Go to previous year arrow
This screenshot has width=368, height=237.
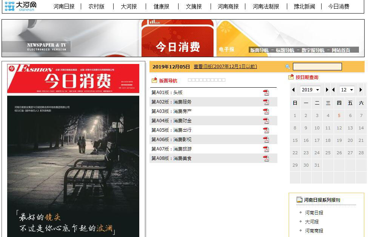(x=293, y=90)
